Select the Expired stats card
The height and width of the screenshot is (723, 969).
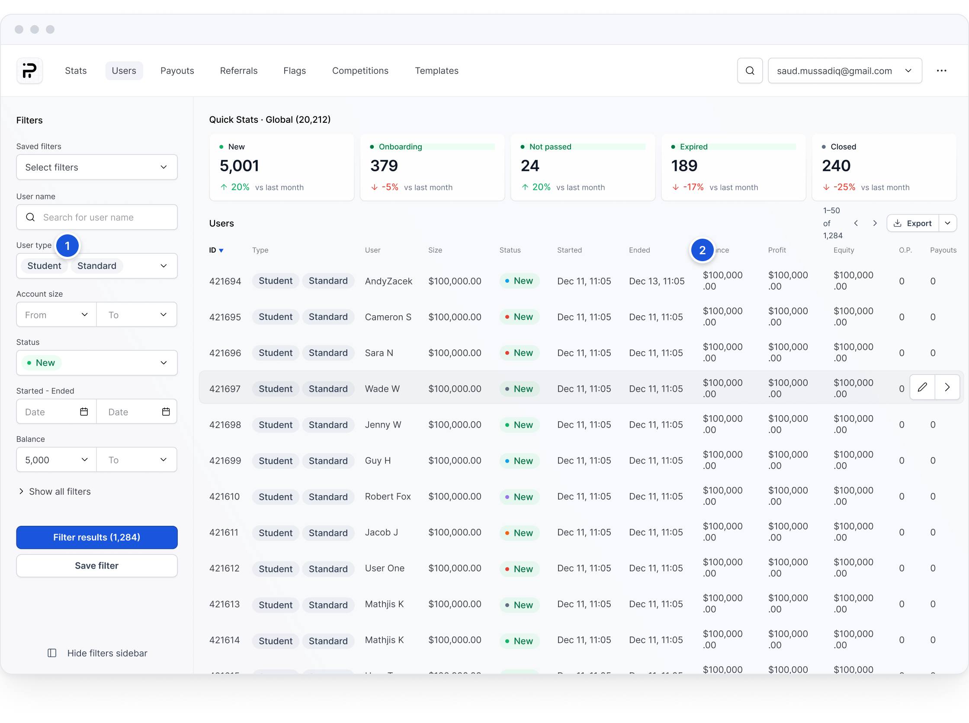tap(733, 168)
